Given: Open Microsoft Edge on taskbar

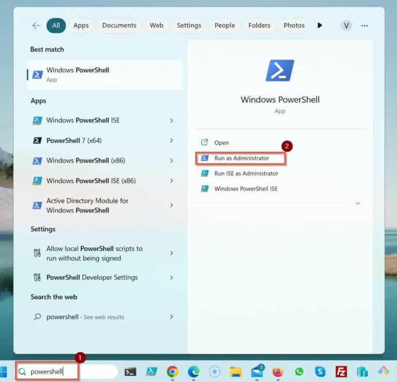Looking at the screenshot, I should pyautogui.click(x=194, y=372).
